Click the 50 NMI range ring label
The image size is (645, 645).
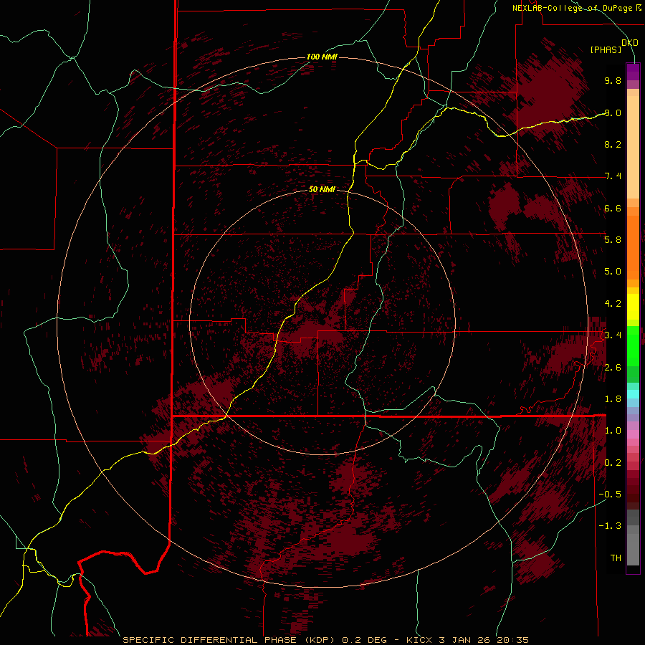pyautogui.click(x=322, y=189)
